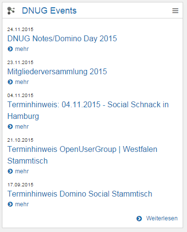Open Terminhinweis OpenUserGroup Westfalen Stammtisch
The image size is (187, 232).
click(82, 155)
